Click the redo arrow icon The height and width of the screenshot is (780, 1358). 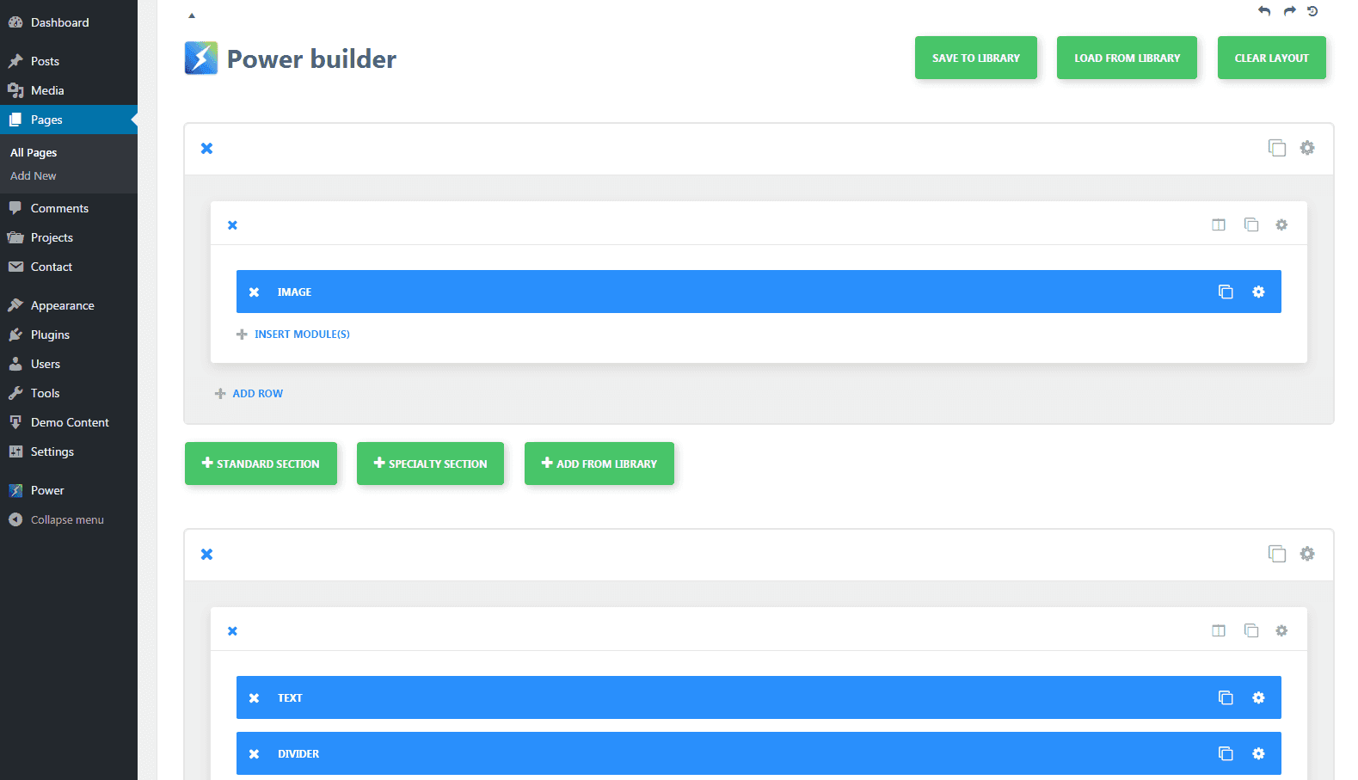click(1289, 11)
